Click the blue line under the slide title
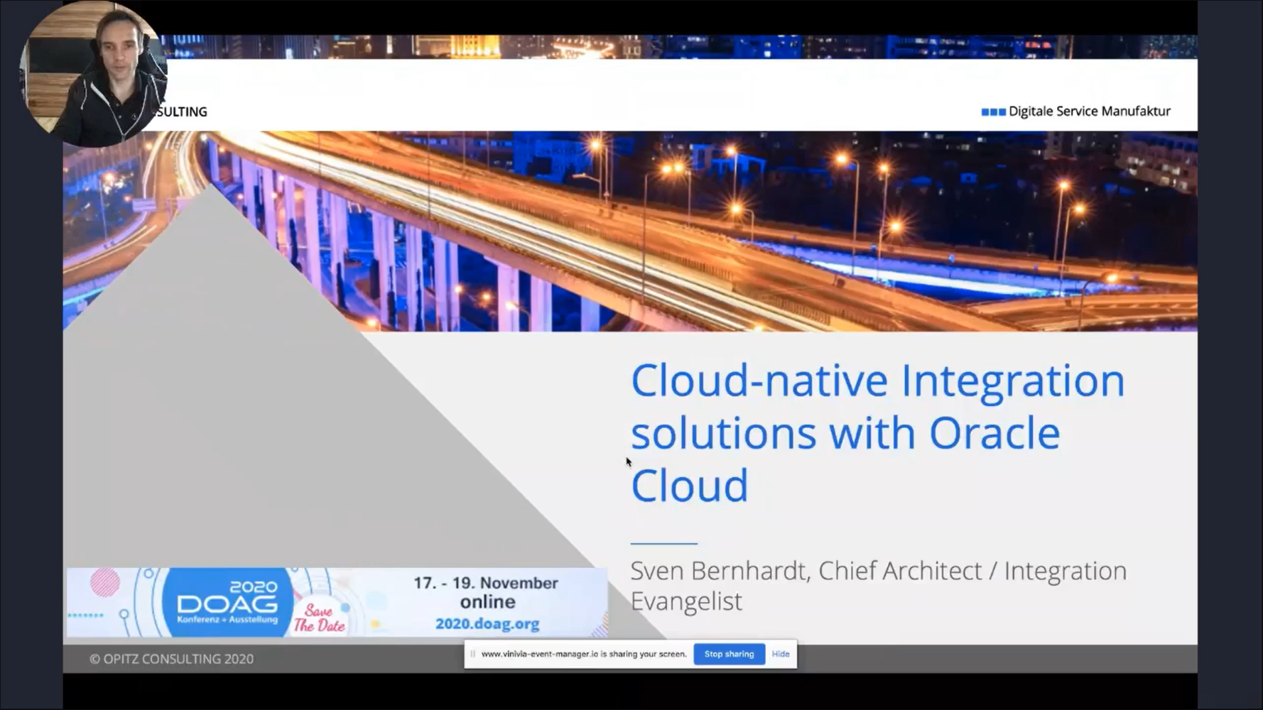The width and height of the screenshot is (1263, 710). (663, 543)
